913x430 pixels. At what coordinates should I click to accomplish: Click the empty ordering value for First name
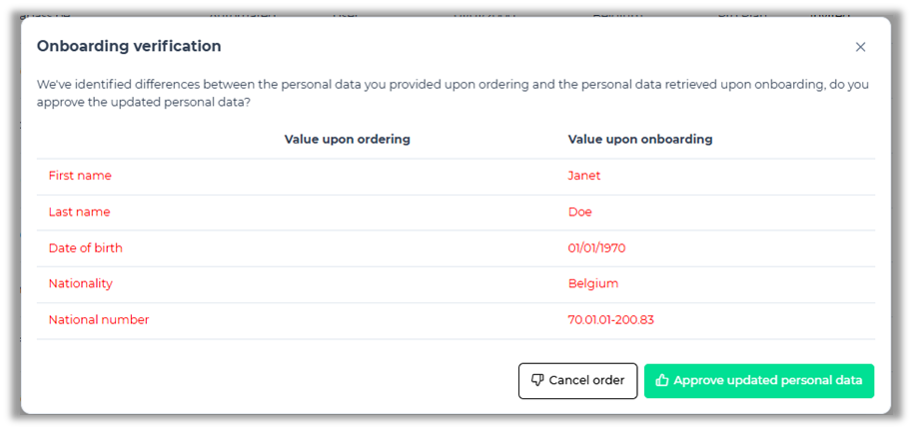[x=347, y=176]
